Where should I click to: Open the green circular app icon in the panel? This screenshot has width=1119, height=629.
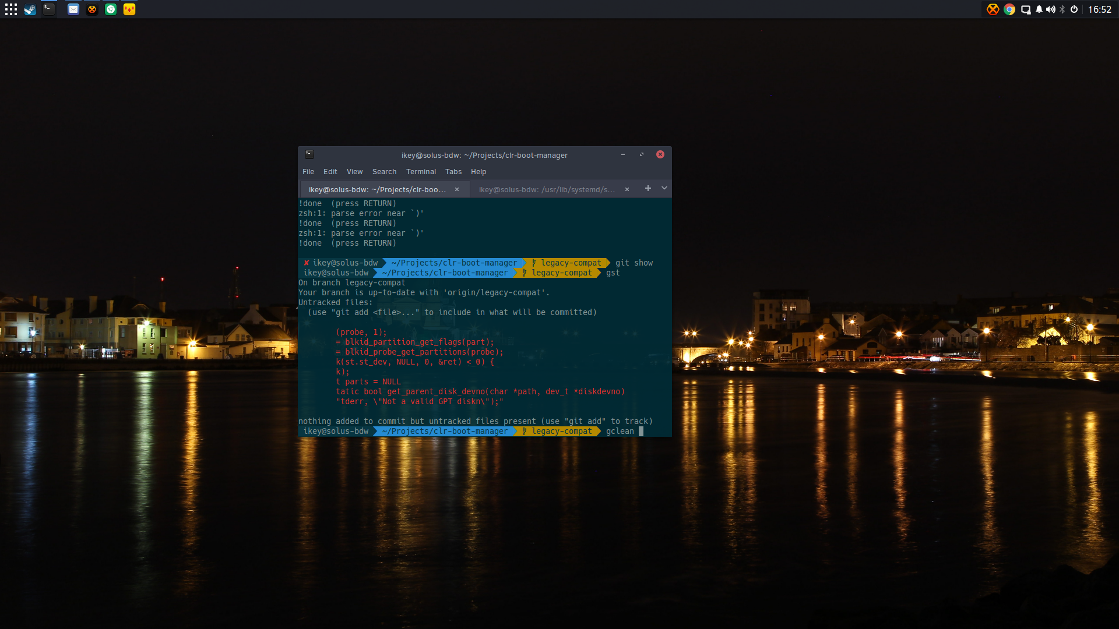pos(111,9)
